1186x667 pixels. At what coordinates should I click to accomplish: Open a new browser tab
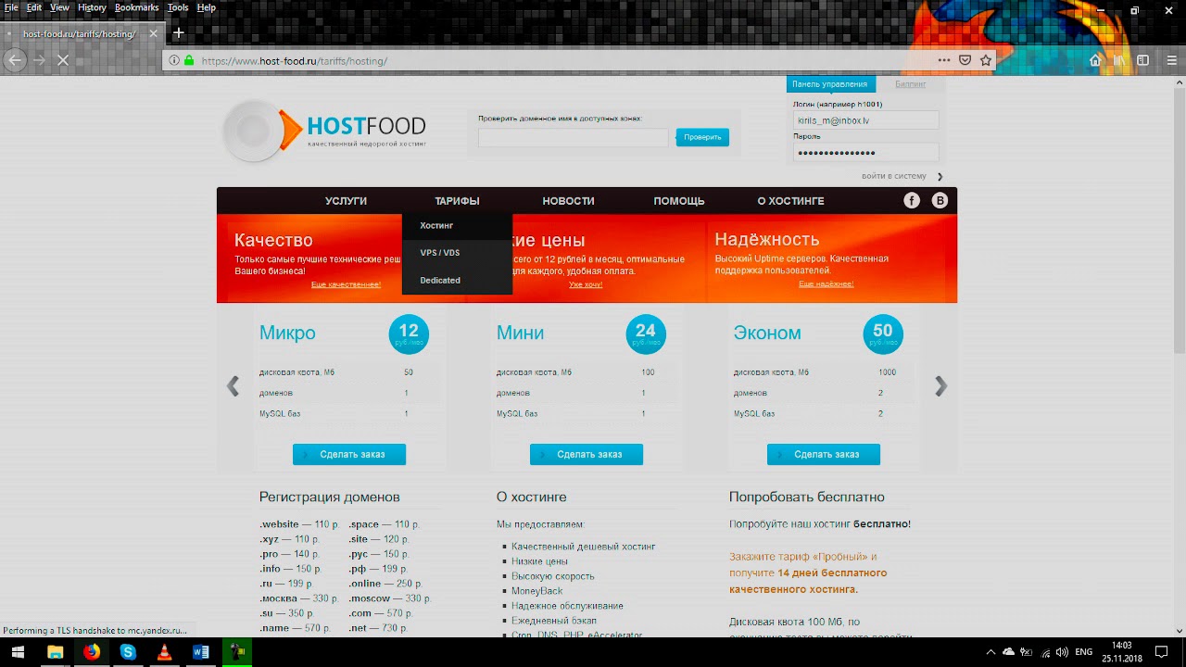pos(179,33)
